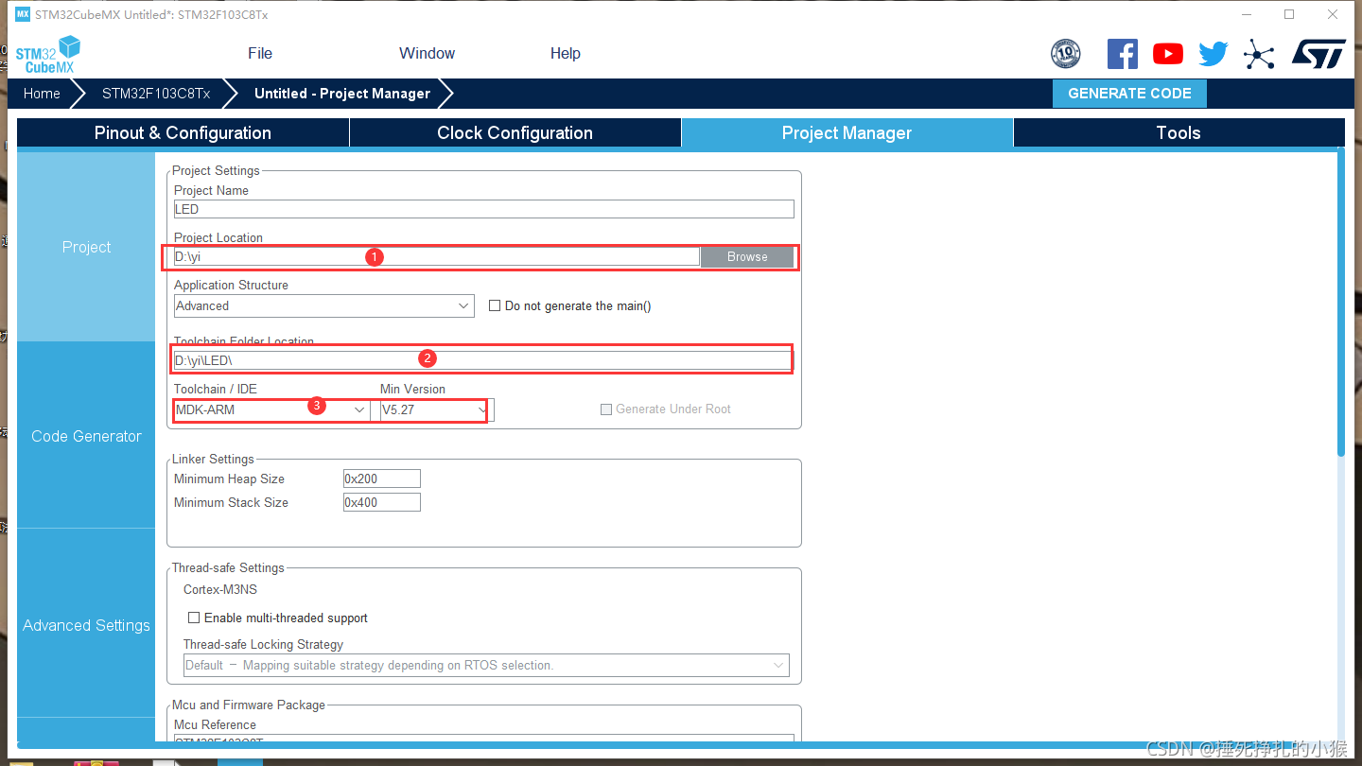The width and height of the screenshot is (1362, 766).
Task: Open the Help menu
Action: (x=566, y=53)
